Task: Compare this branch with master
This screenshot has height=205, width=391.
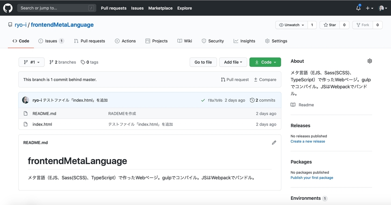Action: point(265,79)
